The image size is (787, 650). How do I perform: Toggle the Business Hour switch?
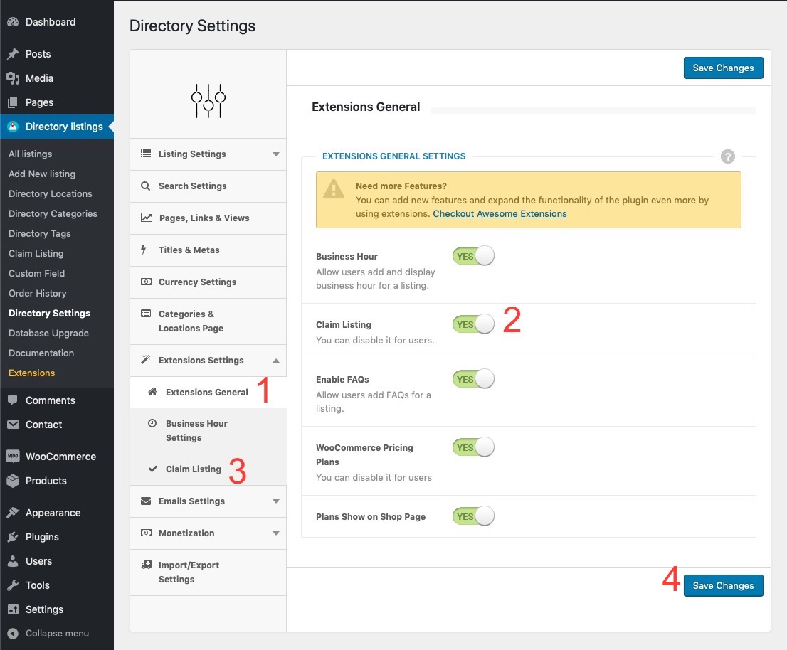click(x=472, y=256)
